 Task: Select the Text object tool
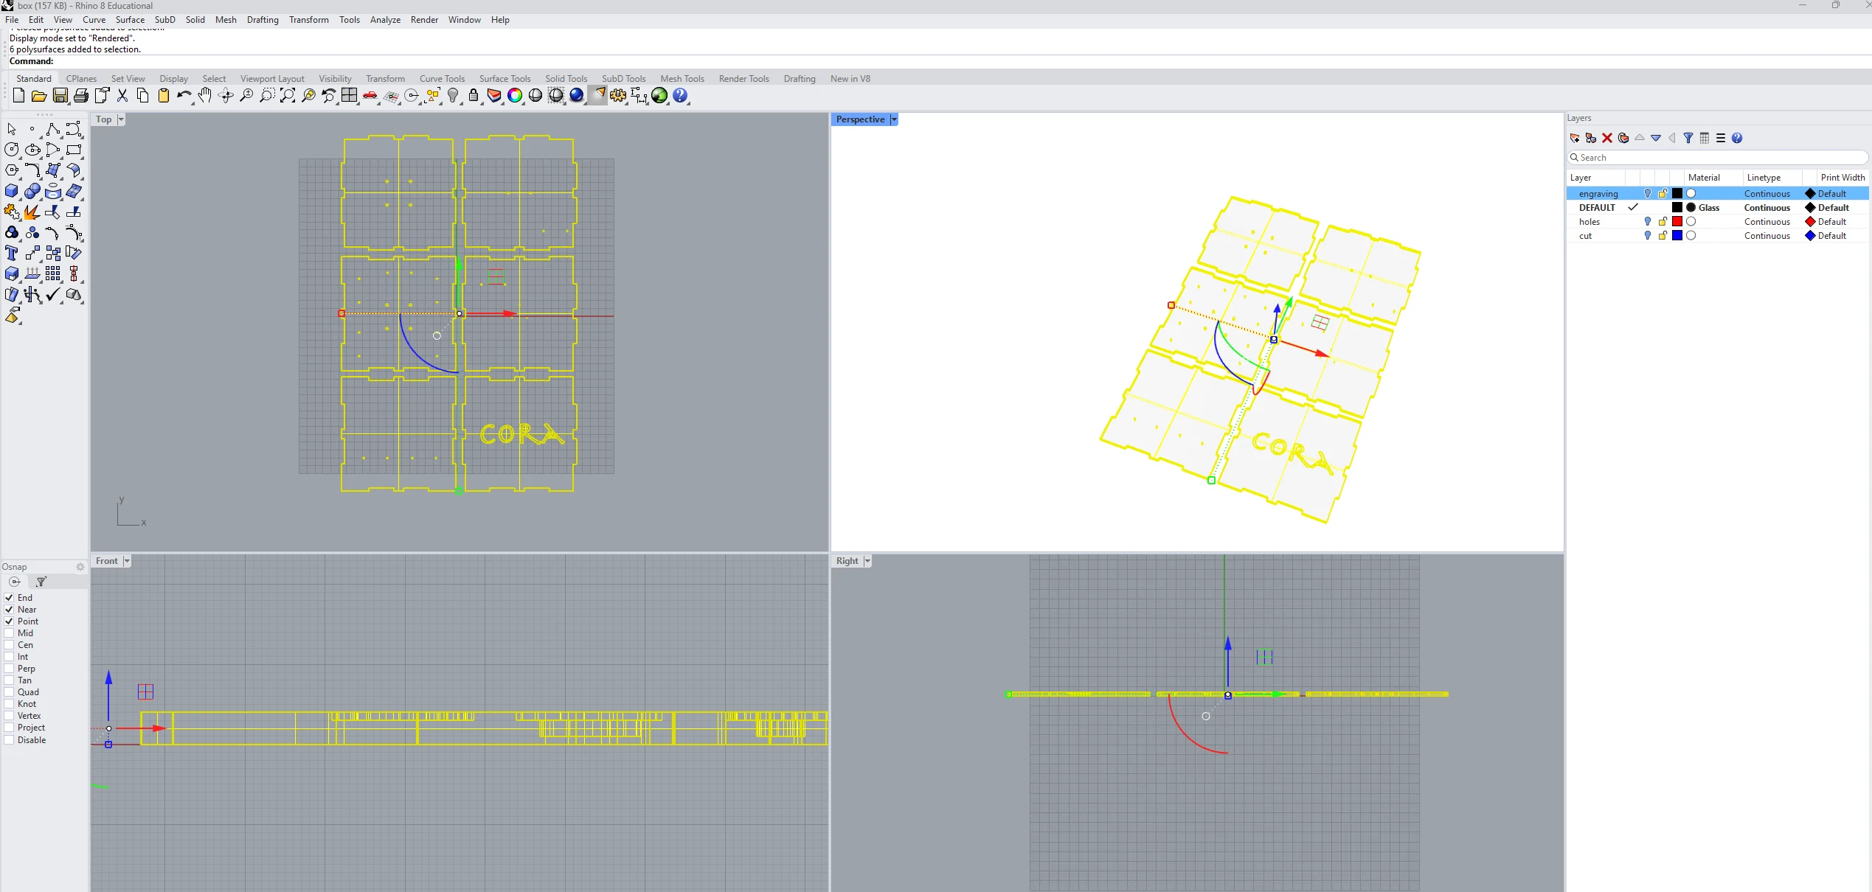pos(12,253)
